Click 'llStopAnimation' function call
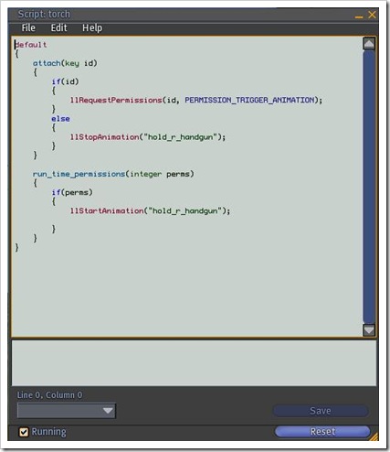The image size is (390, 452). coord(104,137)
